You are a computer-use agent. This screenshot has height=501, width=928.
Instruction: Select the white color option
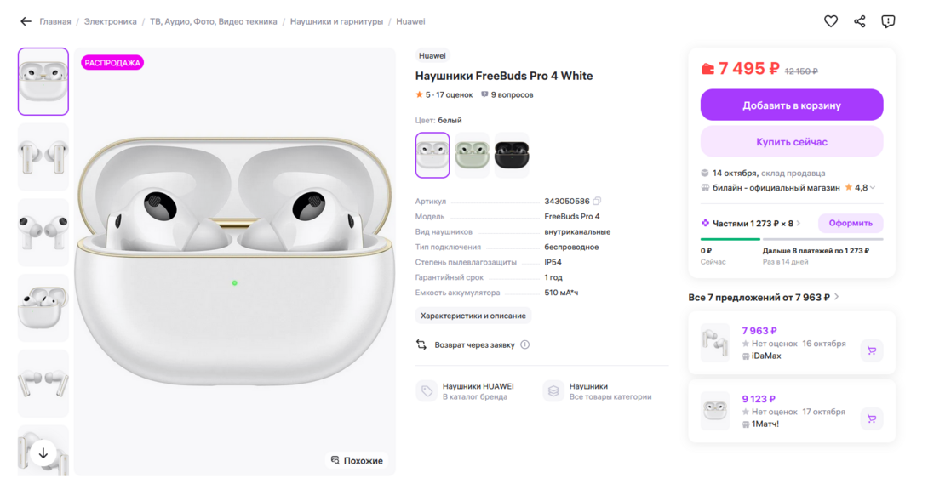click(432, 155)
